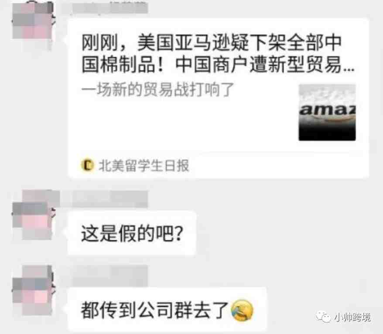Click blurred sender name above article card
Image resolution: width=383 pixels, height=334 pixels.
(105, 8)
